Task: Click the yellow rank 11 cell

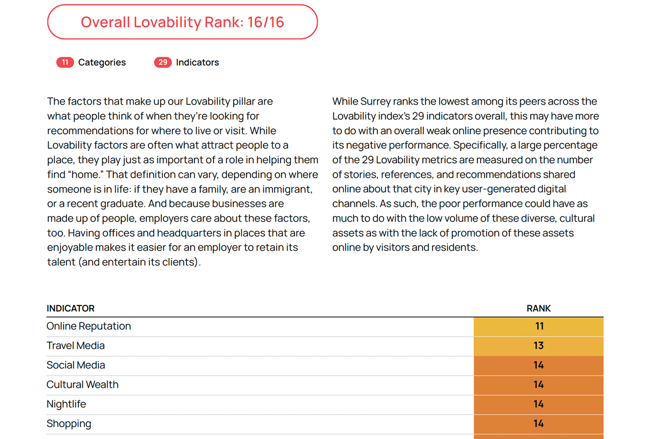Action: [538, 327]
